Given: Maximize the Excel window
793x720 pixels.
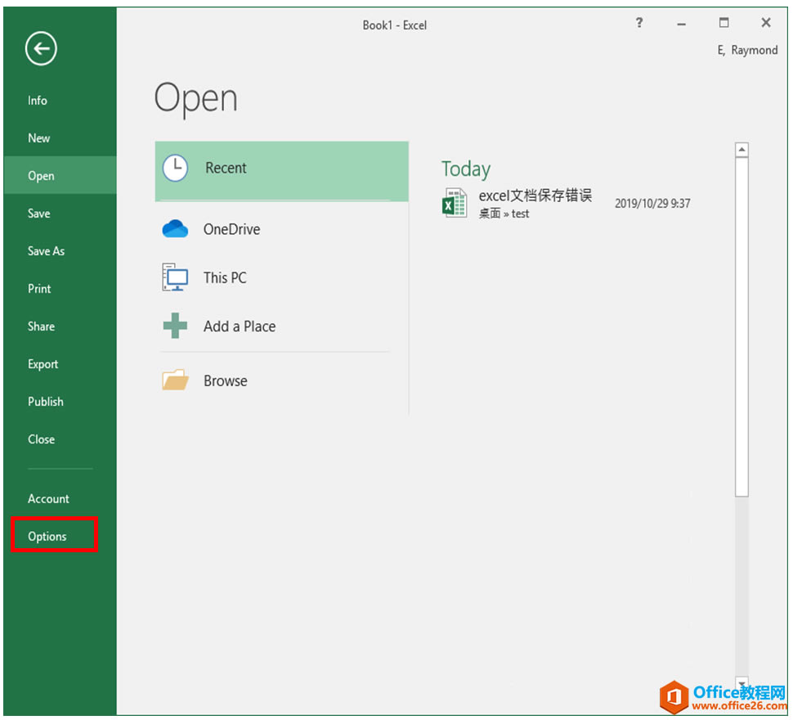Looking at the screenshot, I should [724, 23].
